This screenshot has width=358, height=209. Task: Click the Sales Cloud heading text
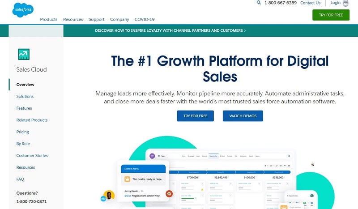coord(31,69)
